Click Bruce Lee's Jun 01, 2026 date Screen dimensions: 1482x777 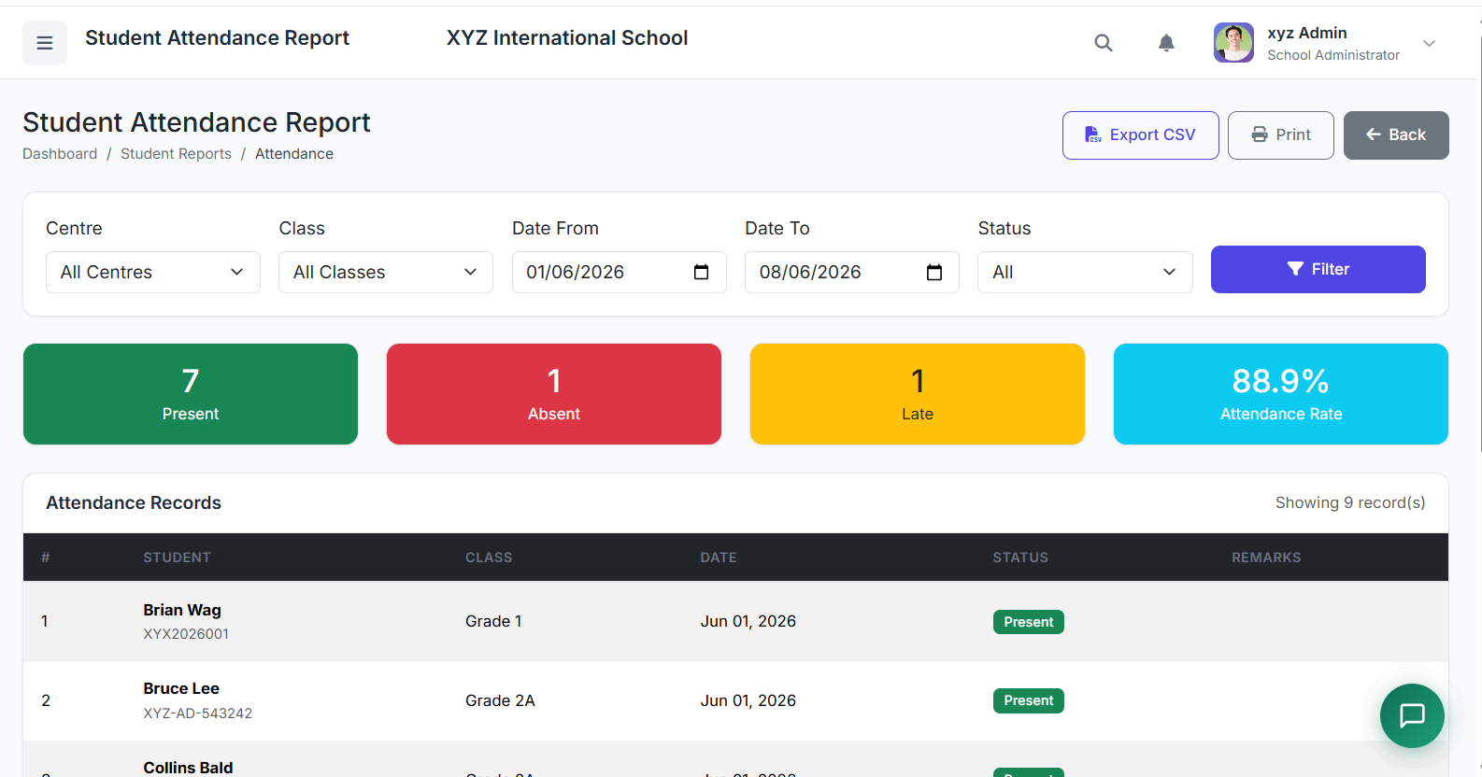click(748, 700)
